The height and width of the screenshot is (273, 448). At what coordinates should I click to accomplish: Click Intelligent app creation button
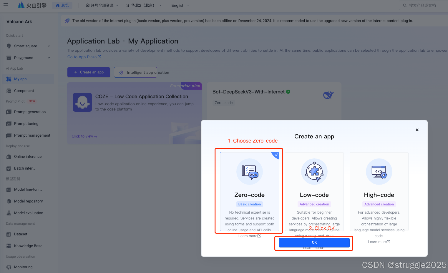click(135, 72)
